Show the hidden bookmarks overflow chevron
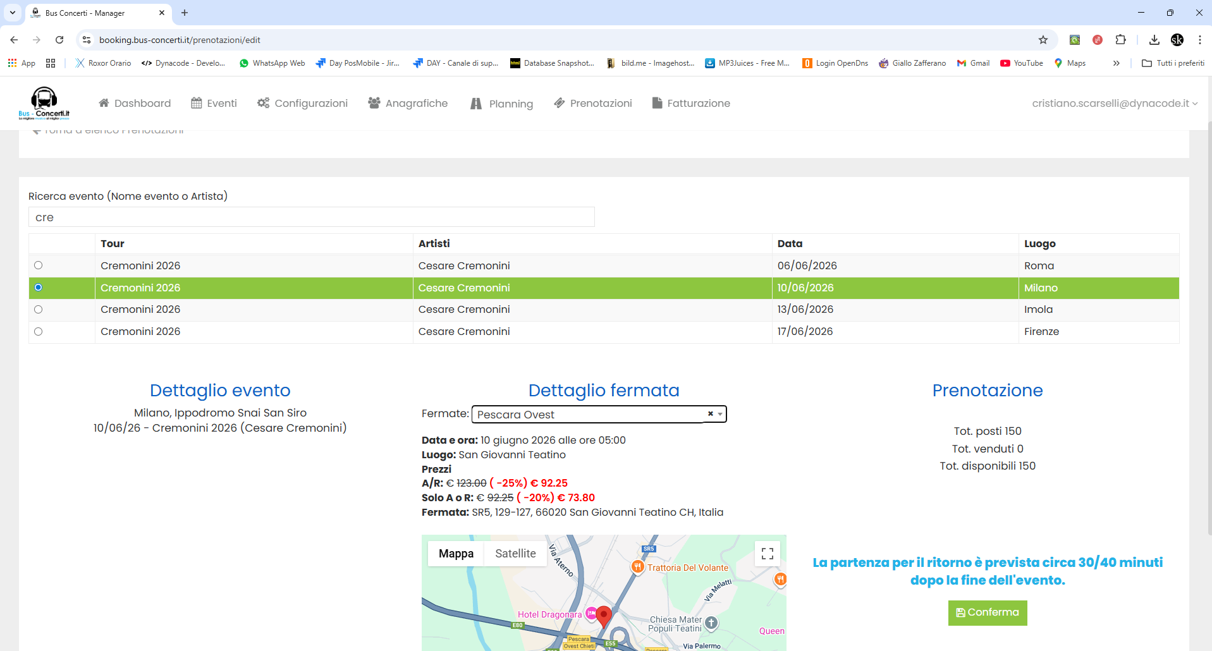 coord(1117,63)
